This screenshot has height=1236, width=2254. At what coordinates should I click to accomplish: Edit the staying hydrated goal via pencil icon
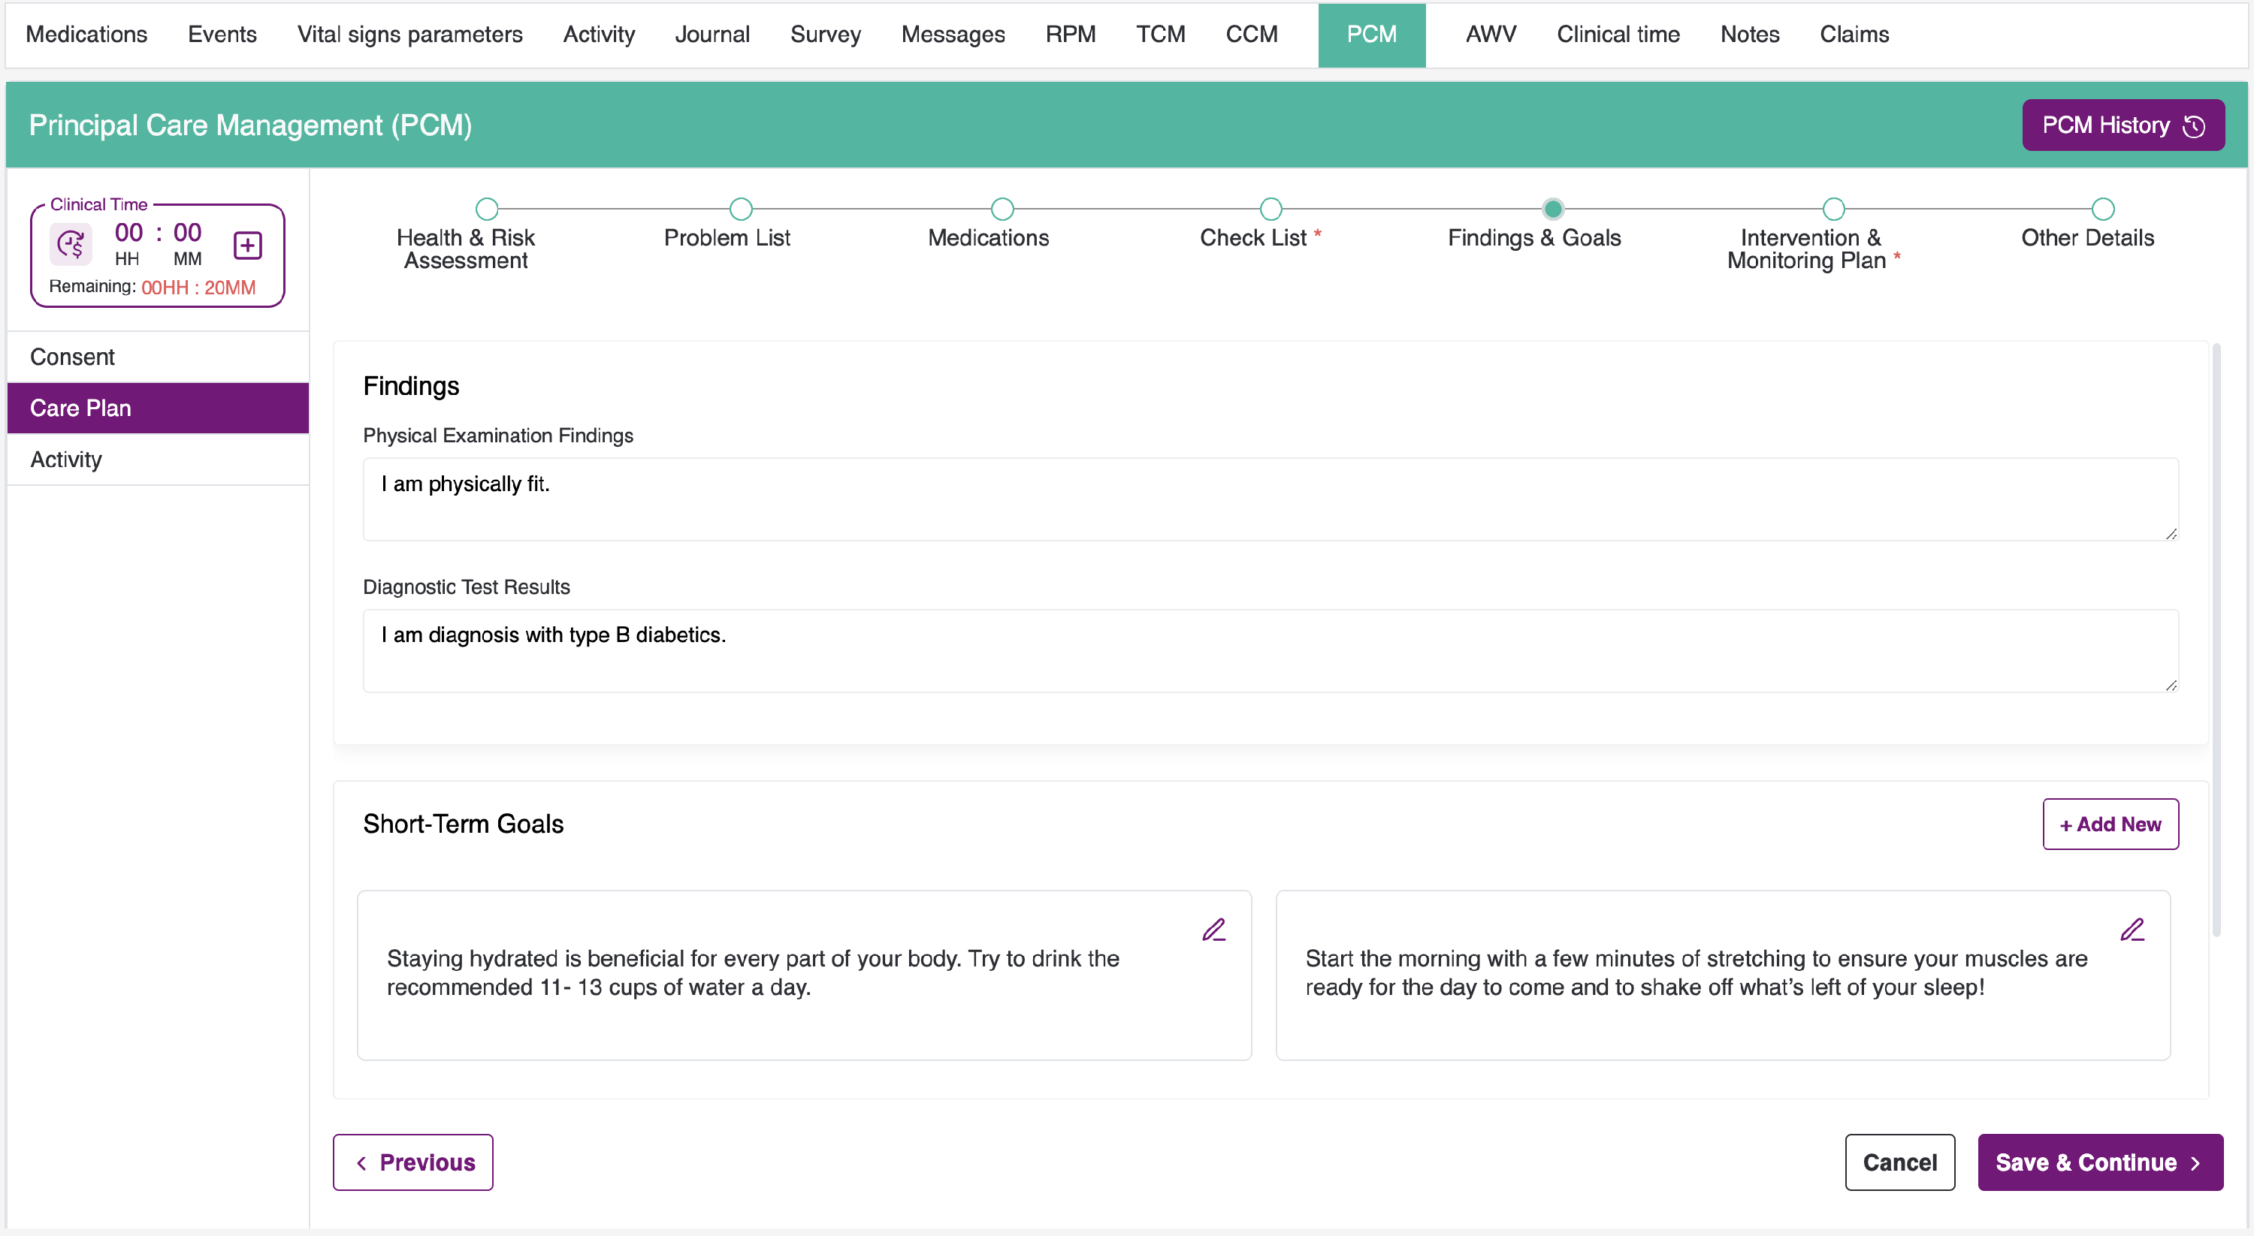(1213, 930)
